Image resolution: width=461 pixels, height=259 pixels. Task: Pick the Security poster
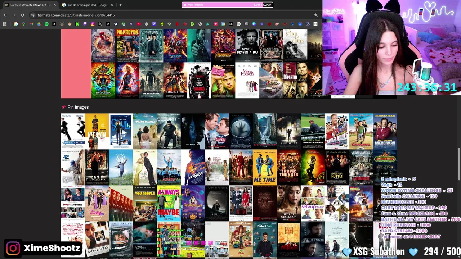coord(169,131)
